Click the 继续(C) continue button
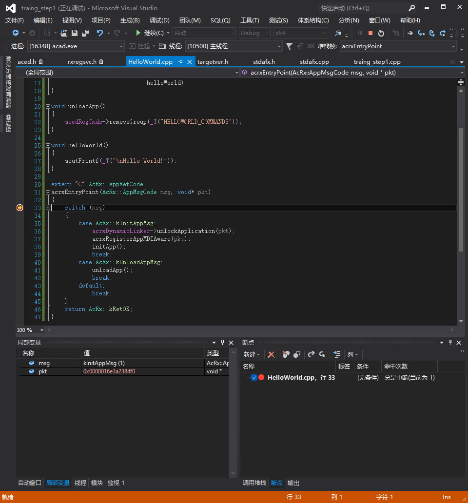The height and width of the screenshot is (503, 468). [149, 33]
